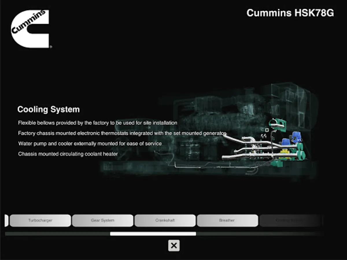Click the white scrollbar thumb under the tabs
347x260 pixels.
153,234
